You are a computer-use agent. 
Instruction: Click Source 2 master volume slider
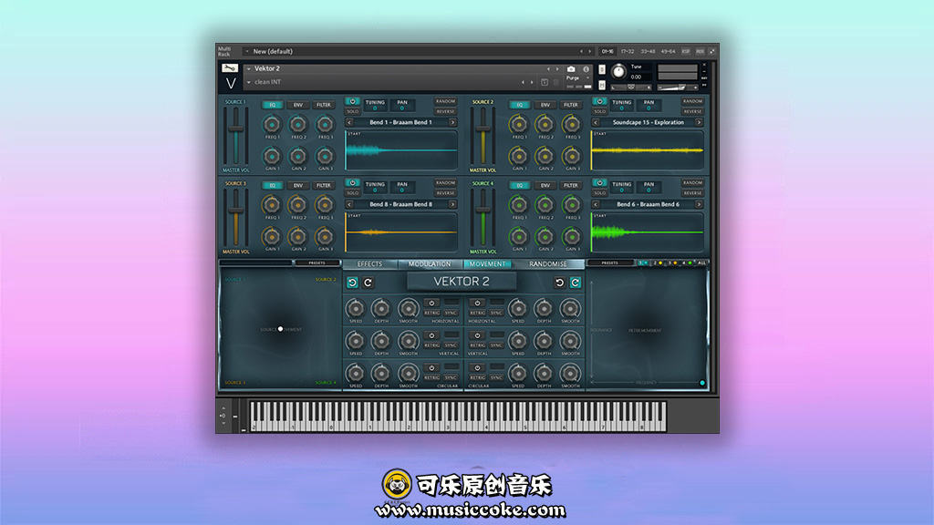coord(483,137)
